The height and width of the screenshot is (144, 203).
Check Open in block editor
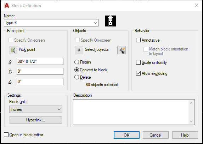tap(6, 135)
